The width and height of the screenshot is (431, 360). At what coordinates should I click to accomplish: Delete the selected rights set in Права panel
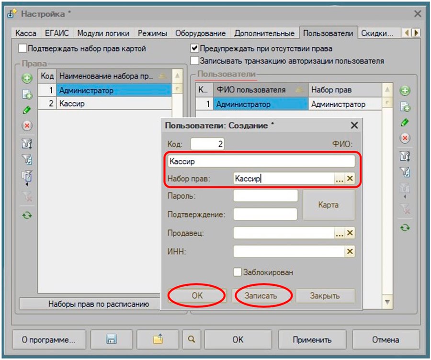(x=27, y=126)
